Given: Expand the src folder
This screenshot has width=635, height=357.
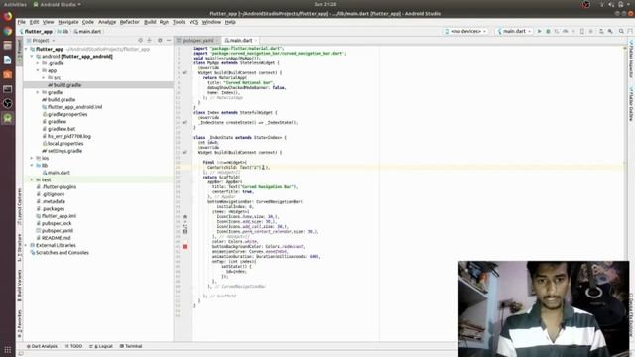Looking at the screenshot, I should (44, 77).
